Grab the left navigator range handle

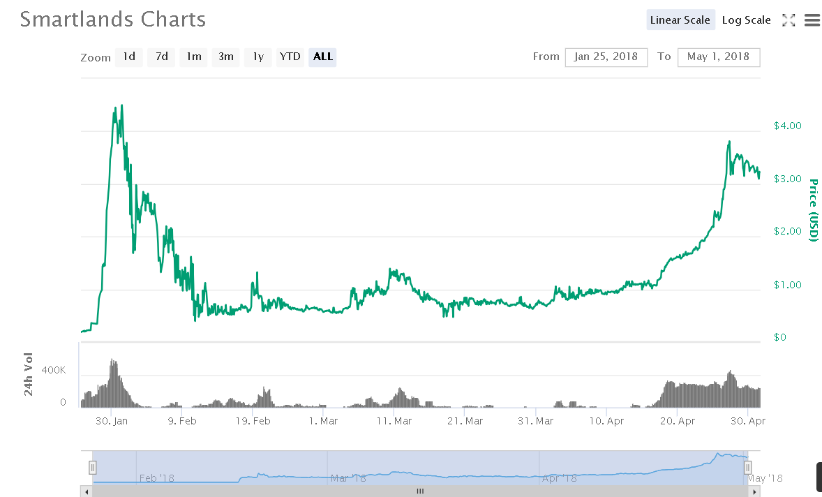tap(93, 467)
